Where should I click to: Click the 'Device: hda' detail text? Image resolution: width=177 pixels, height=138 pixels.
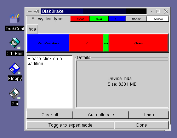click(120, 79)
